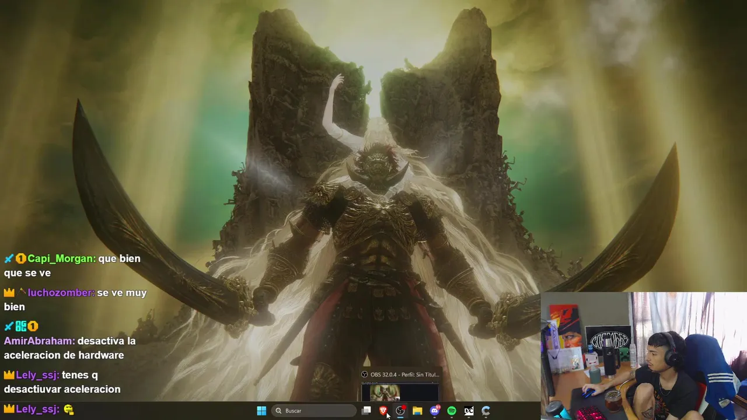Viewport: 747px width, 420px height.
Task: Click Lely_ssj name on 'tenes q' message
Action: [37, 375]
